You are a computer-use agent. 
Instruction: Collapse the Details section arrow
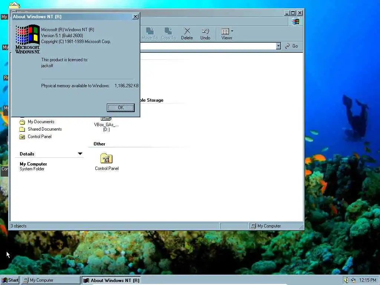coord(80,154)
